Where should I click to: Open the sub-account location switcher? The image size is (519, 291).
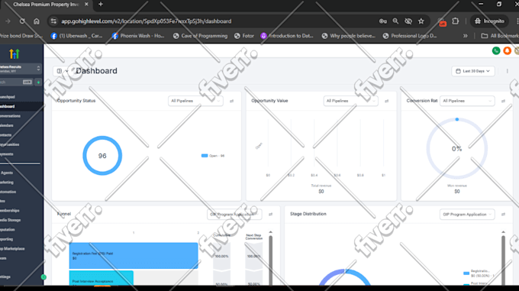[21, 69]
